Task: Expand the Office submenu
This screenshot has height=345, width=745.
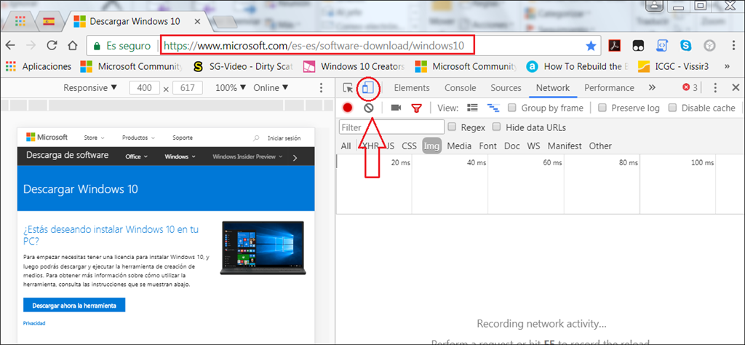Action: click(136, 156)
